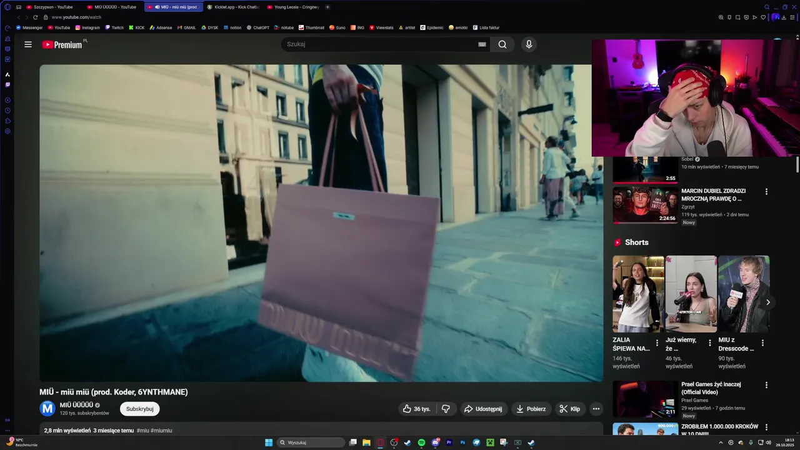800x450 pixels.
Task: Open options for MARCIN DUBIEL video
Action: (766, 192)
